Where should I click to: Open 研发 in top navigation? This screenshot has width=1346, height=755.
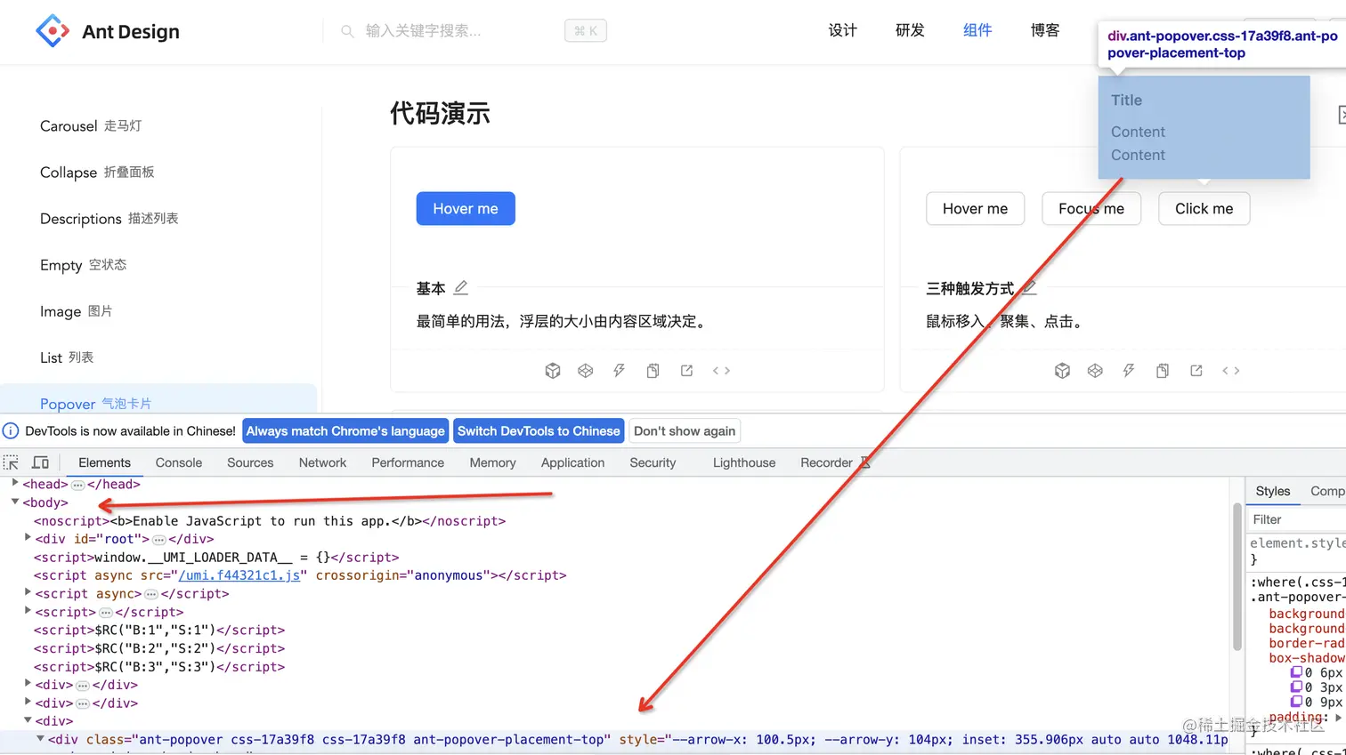click(x=910, y=30)
